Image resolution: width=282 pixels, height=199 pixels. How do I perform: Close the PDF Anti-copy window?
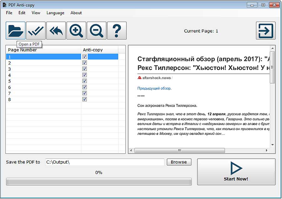[x=274, y=5]
